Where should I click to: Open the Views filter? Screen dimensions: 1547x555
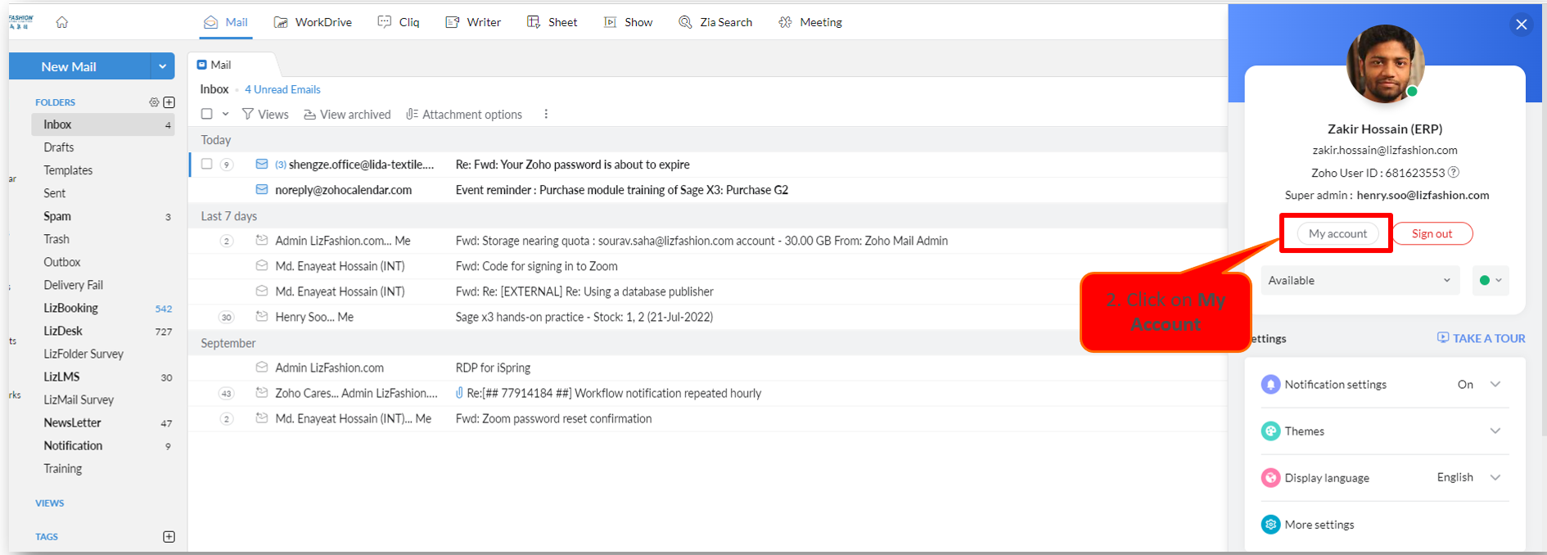pos(265,115)
